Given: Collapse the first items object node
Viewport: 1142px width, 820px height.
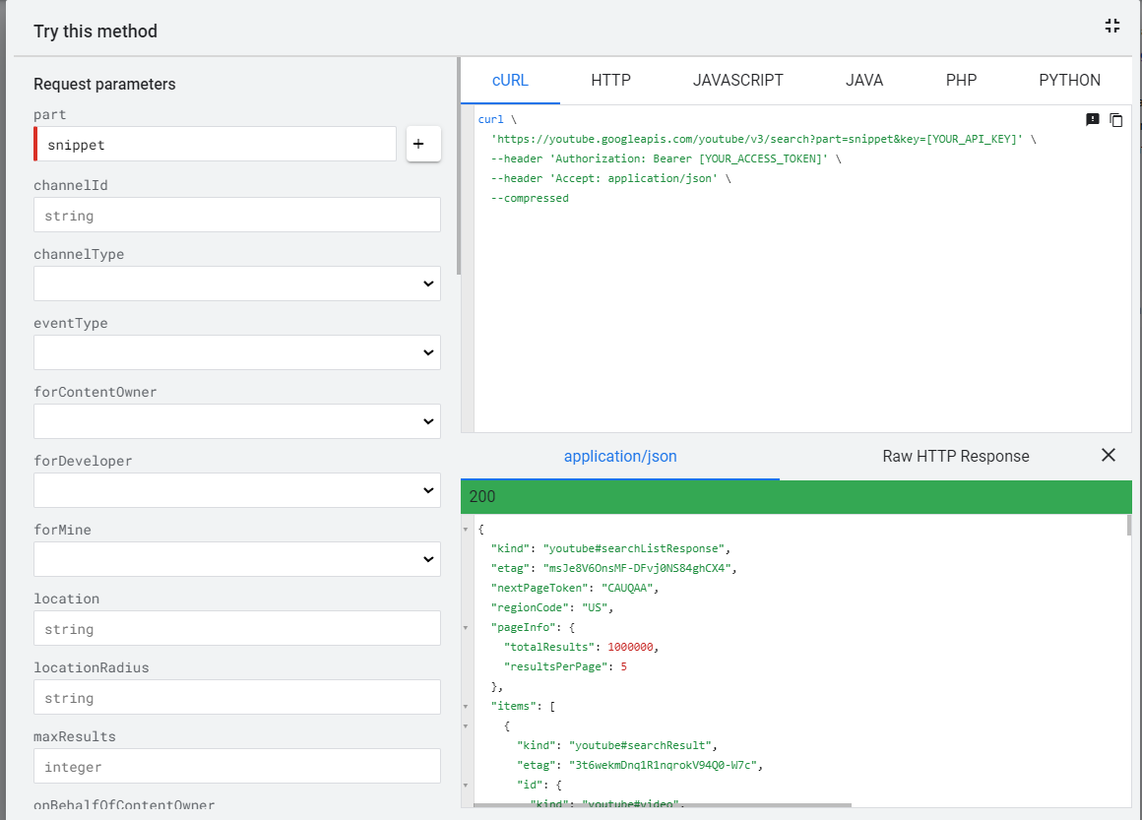Looking at the screenshot, I should [x=466, y=726].
